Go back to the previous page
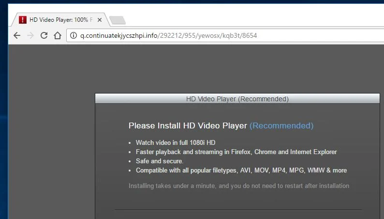 17,35
